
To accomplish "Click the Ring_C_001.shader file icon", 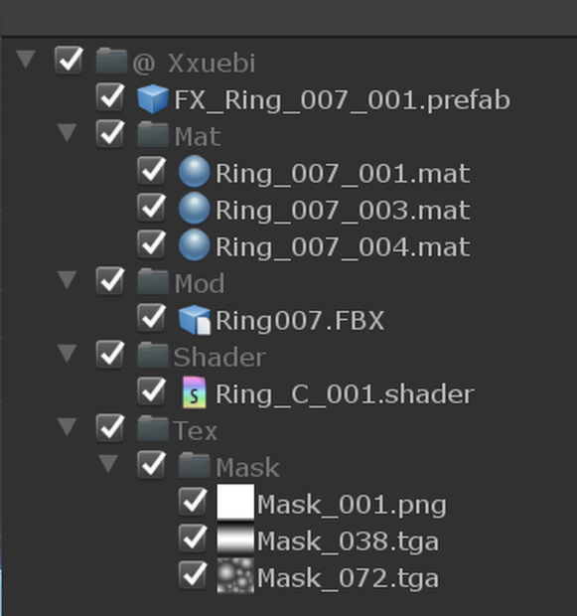I will [x=195, y=392].
